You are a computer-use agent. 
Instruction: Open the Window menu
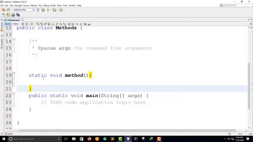[72, 6]
